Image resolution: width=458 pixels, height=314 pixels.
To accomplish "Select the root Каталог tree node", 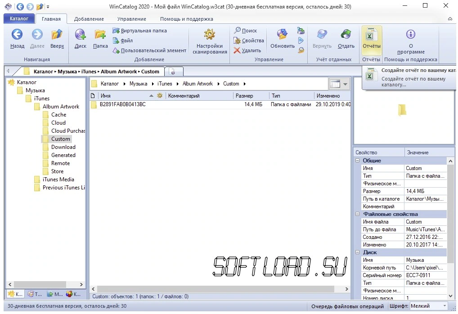I will [27, 82].
